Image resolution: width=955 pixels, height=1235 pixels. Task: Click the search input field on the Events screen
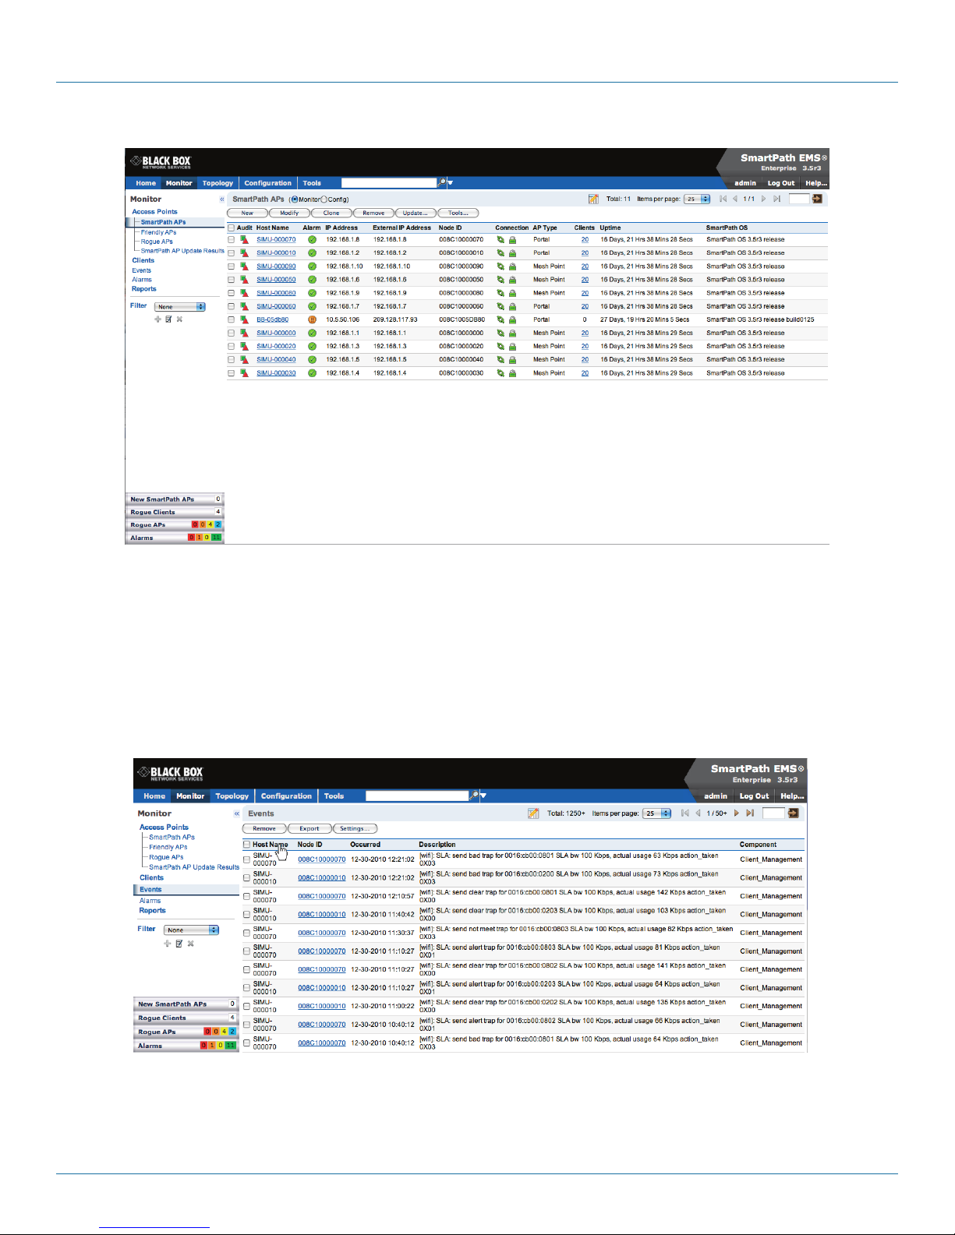tap(417, 796)
